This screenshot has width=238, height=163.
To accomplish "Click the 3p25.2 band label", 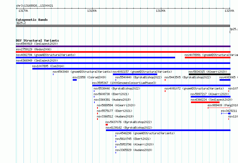I will pyautogui.click(x=21, y=23).
